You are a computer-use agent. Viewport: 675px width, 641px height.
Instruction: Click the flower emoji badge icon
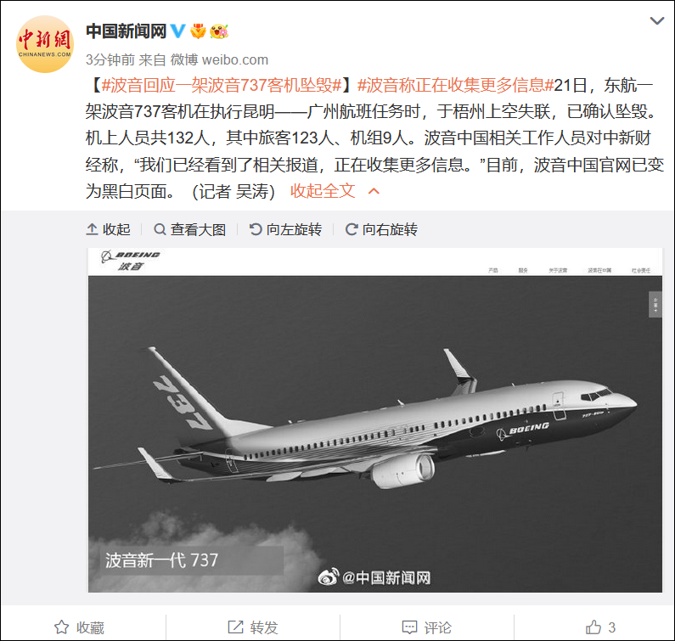[219, 31]
